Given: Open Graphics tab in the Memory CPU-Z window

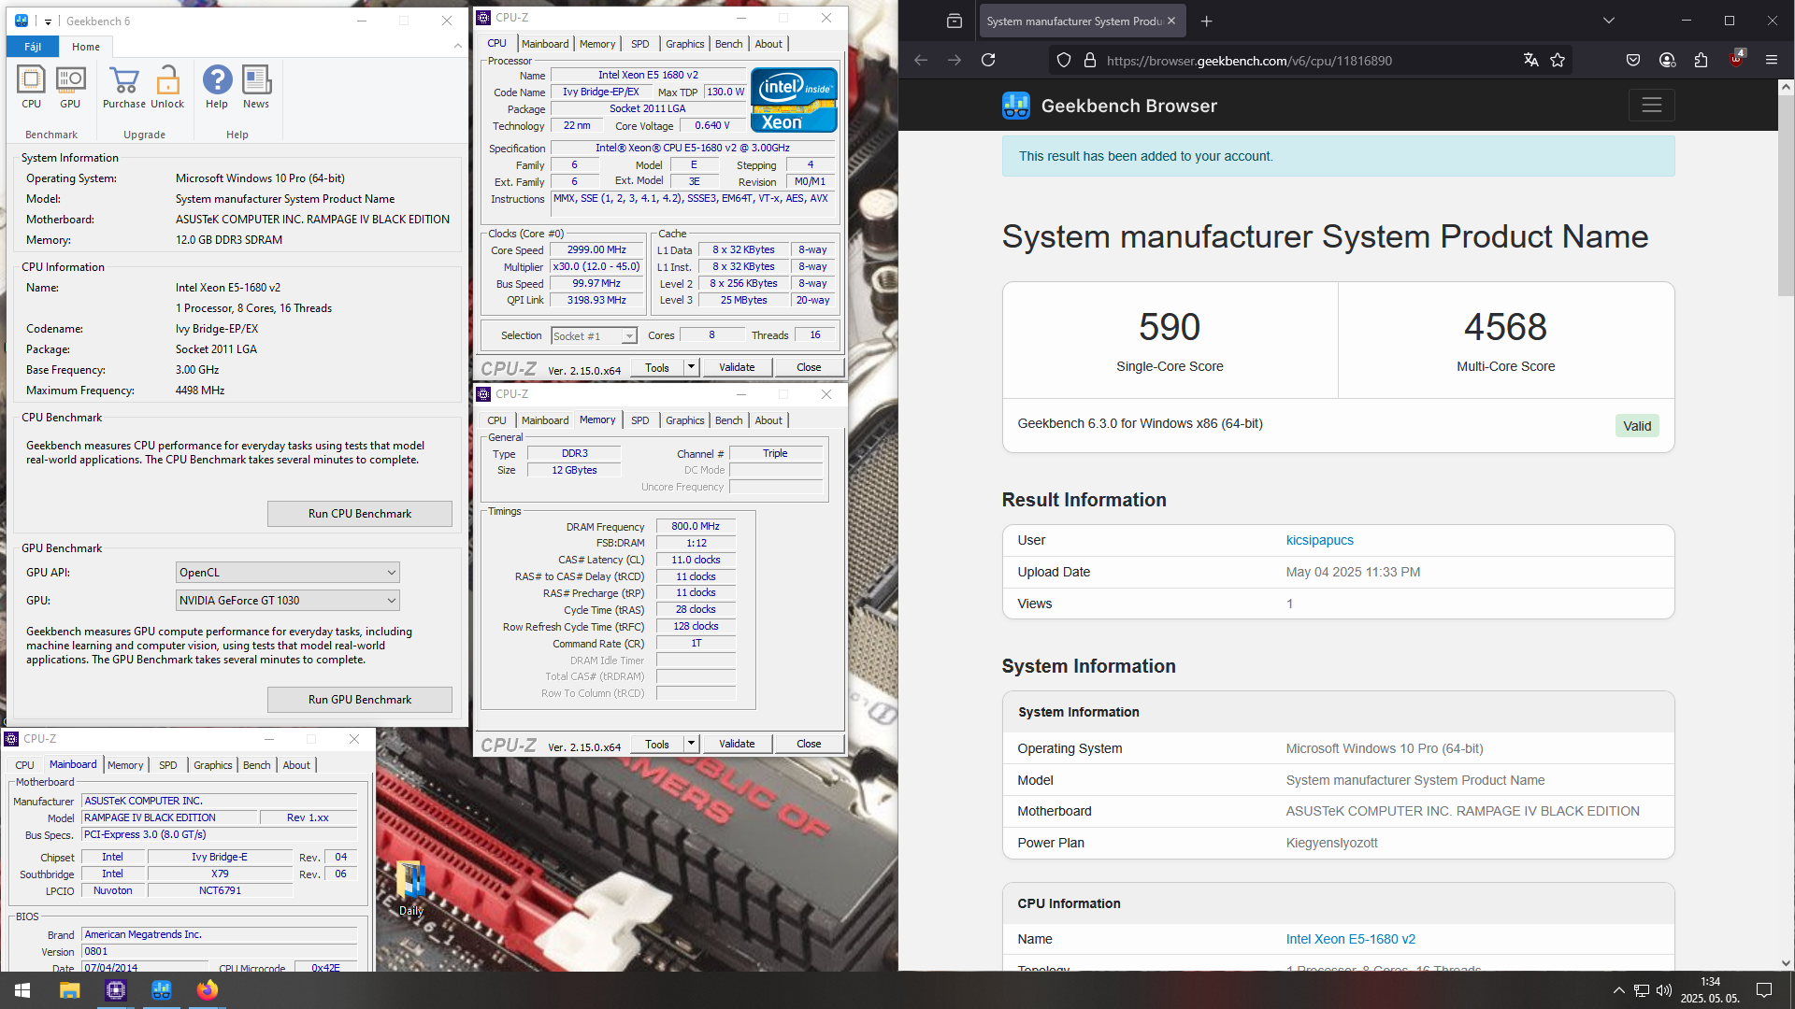Looking at the screenshot, I should coord(684,420).
